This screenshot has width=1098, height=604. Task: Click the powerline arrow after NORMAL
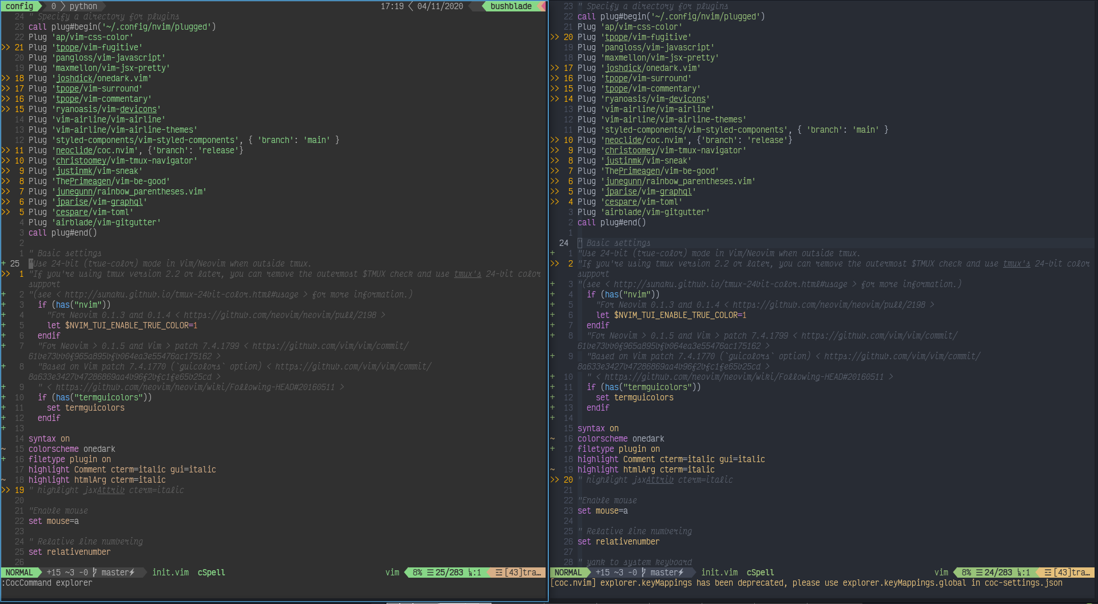(40, 572)
